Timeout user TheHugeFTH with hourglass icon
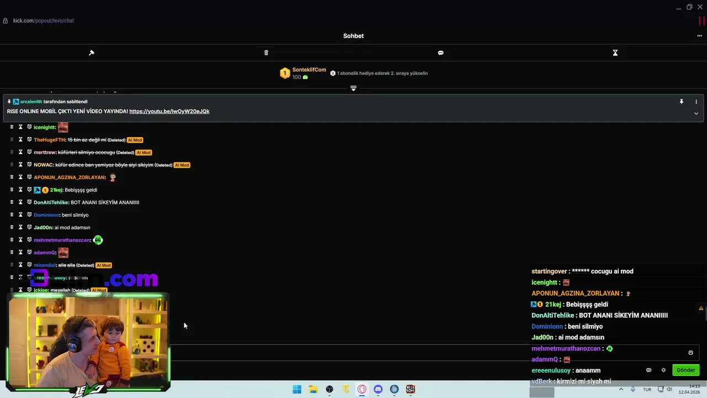 pyautogui.click(x=20, y=140)
